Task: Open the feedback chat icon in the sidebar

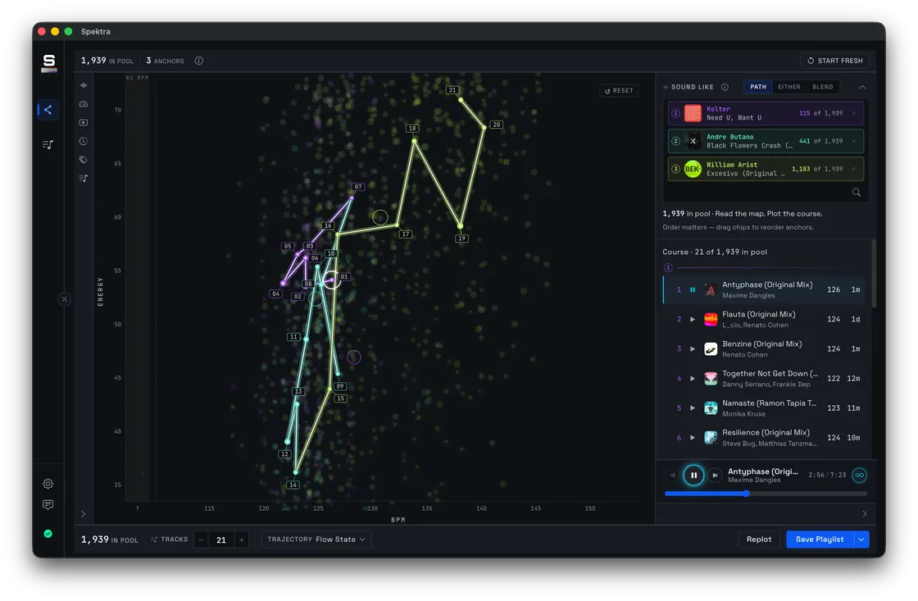Action: 48,505
